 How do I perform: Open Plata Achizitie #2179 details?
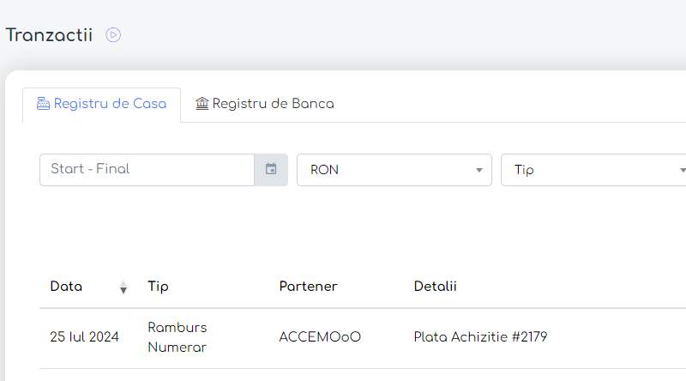point(480,337)
